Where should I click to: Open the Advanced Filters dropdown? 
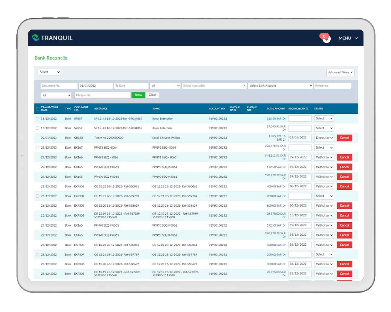[x=340, y=72]
